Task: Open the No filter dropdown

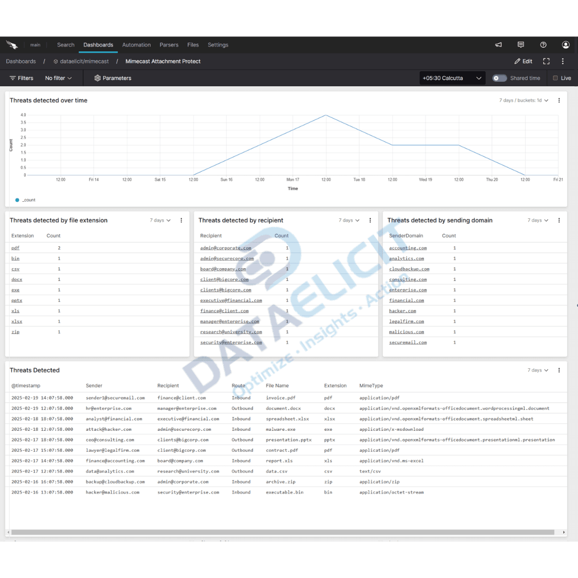Action: [x=58, y=78]
